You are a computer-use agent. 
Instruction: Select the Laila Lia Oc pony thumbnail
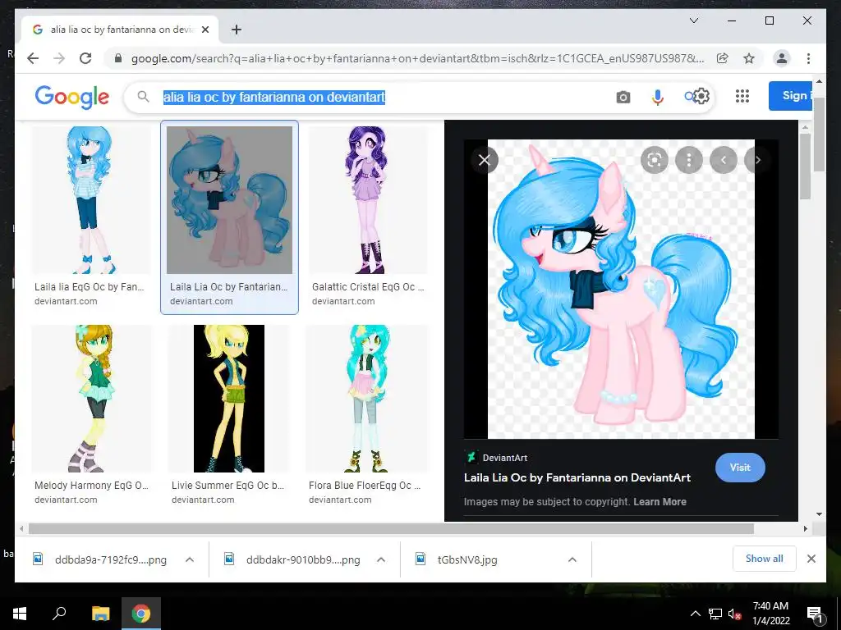click(230, 200)
